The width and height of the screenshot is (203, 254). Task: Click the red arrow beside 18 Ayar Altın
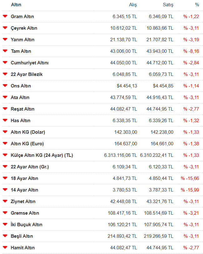5,178
